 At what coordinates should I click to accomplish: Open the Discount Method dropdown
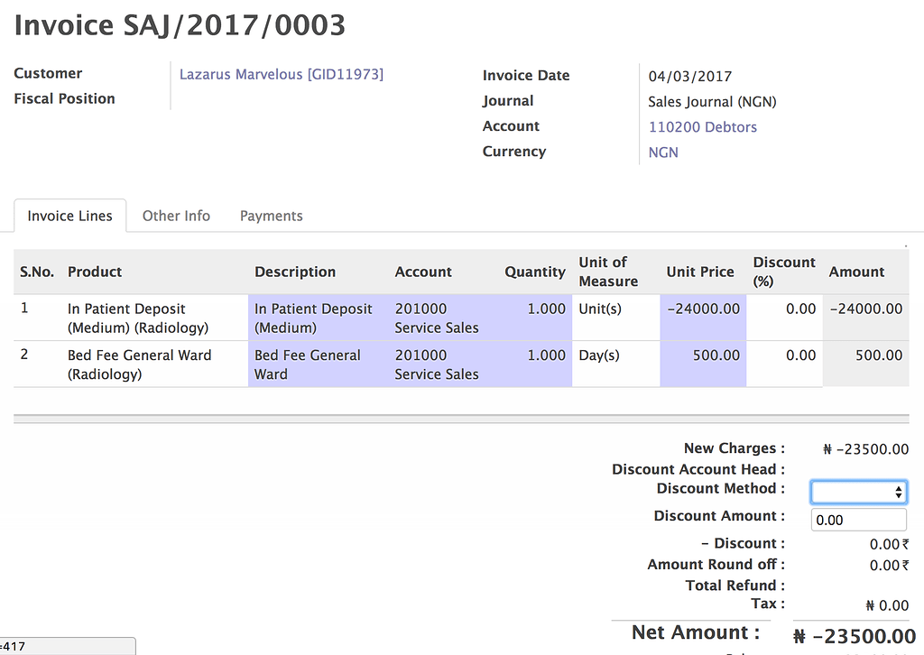[858, 492]
